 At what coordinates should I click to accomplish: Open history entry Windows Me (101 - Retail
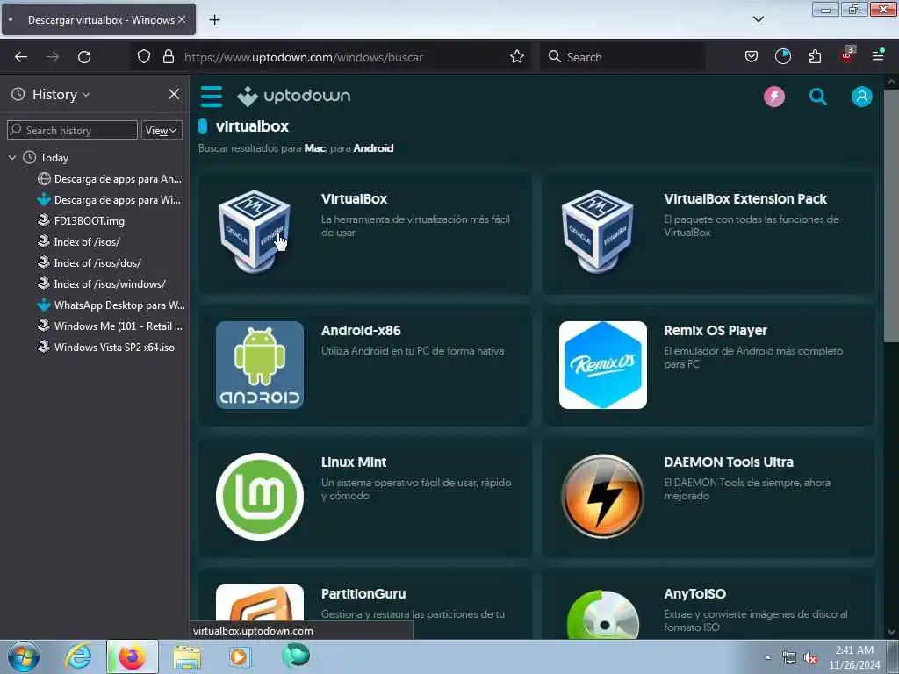pyautogui.click(x=110, y=326)
